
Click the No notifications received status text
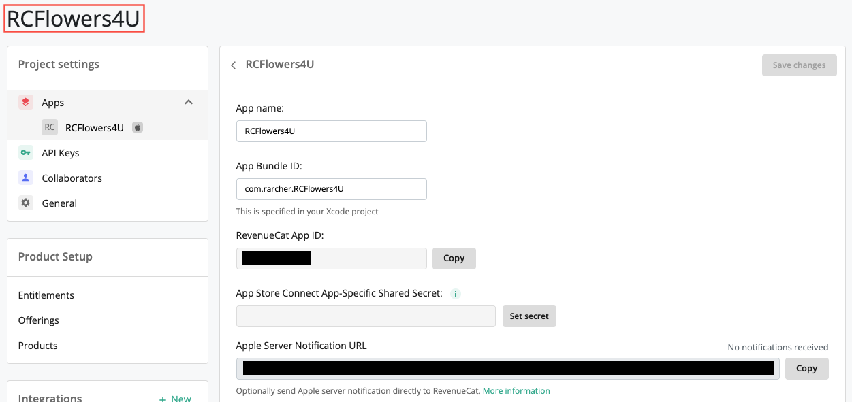pos(778,348)
